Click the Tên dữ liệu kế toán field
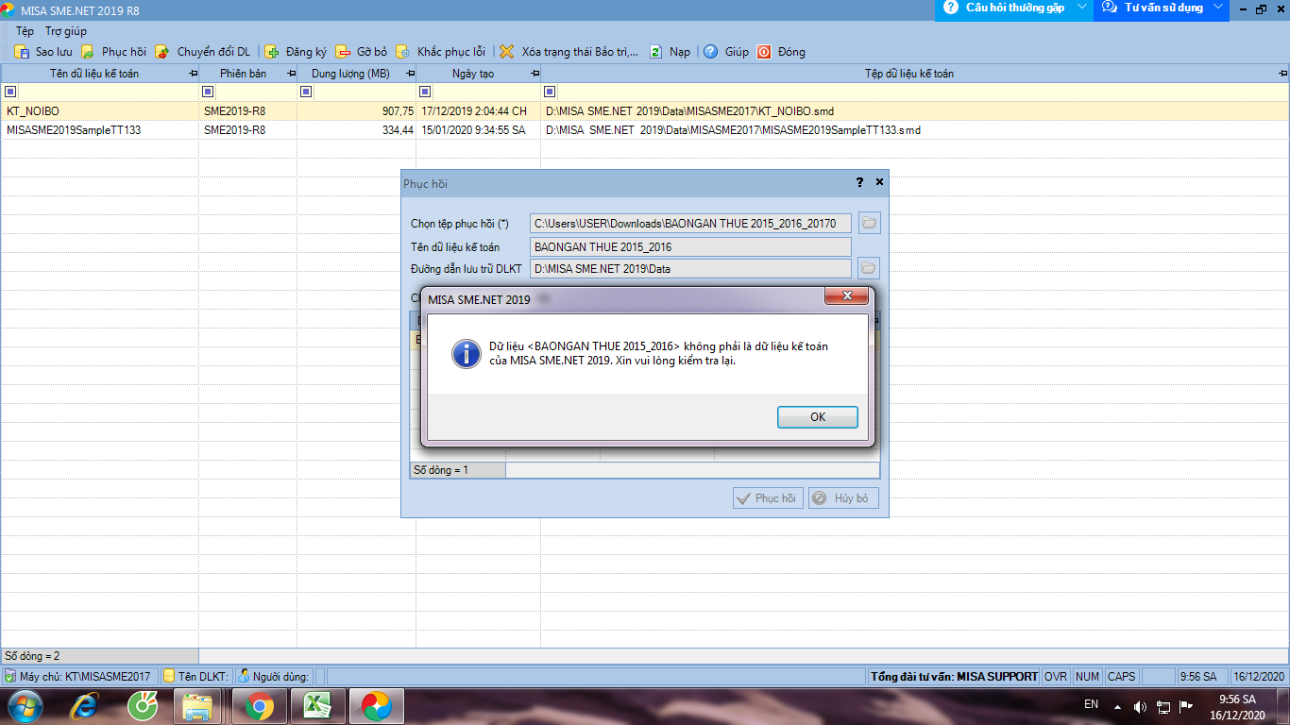The width and height of the screenshot is (1290, 725). pyautogui.click(x=690, y=246)
